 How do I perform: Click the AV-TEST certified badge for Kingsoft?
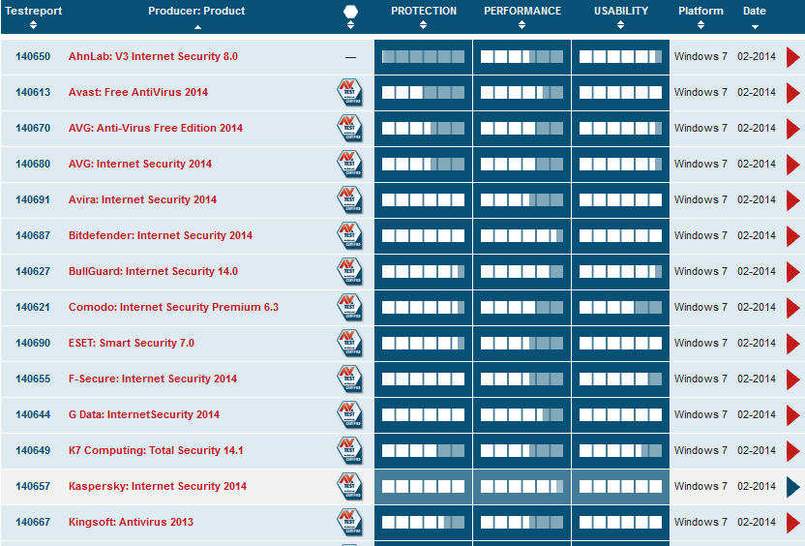click(x=350, y=523)
